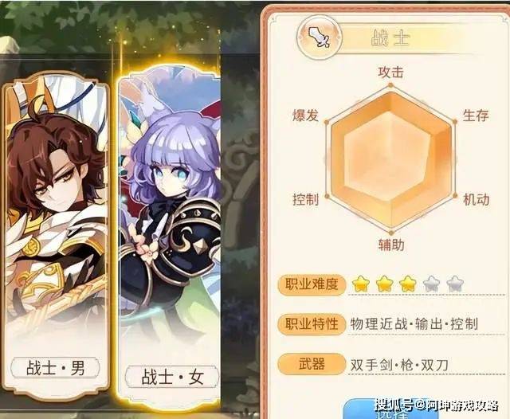Click the fifth grey difficulty star

pyautogui.click(x=455, y=284)
